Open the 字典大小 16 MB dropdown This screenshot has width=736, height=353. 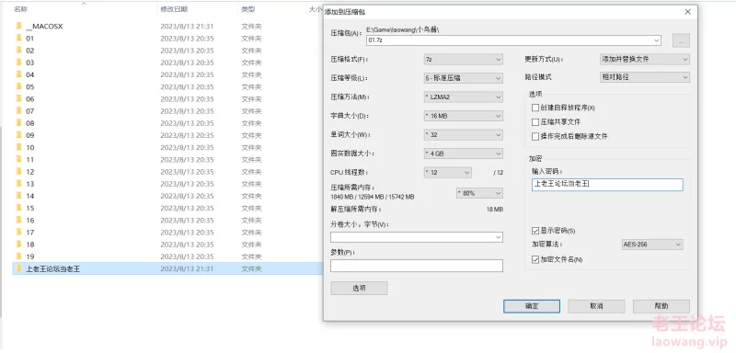click(x=464, y=116)
